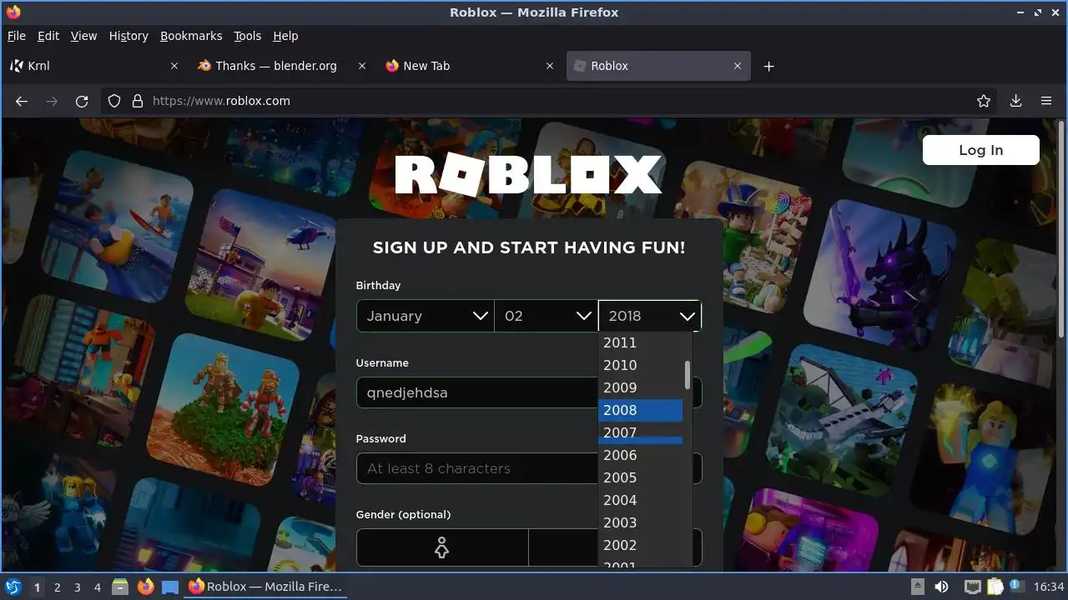Choose 2008 in the year list
Image resolution: width=1068 pixels, height=600 pixels.
641,410
